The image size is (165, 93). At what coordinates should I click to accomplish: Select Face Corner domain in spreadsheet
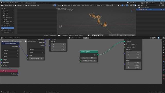pyautogui.click(x=9, y=17)
